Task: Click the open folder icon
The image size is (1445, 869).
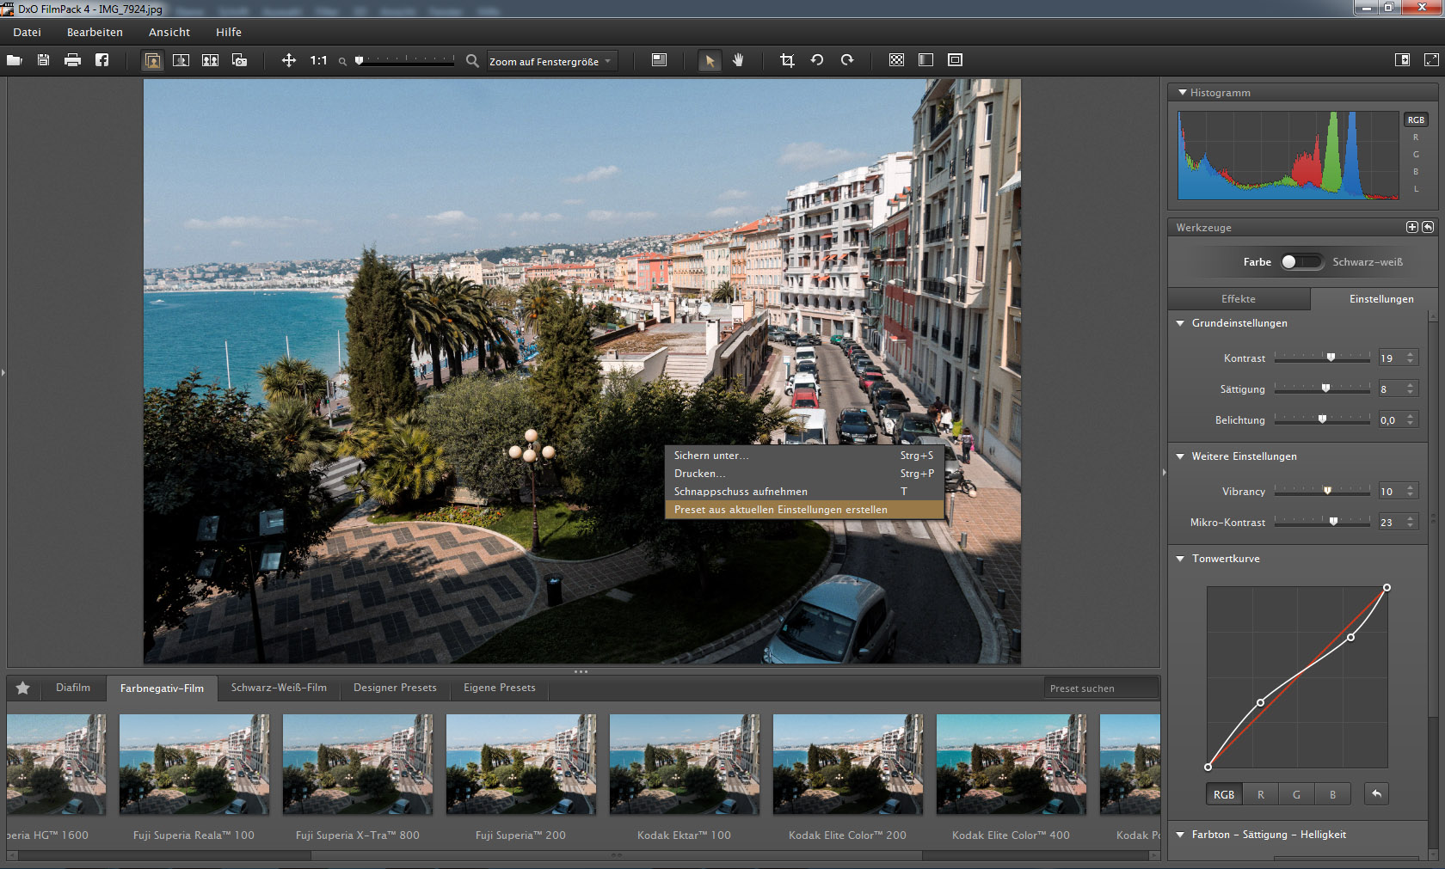Action: tap(14, 60)
